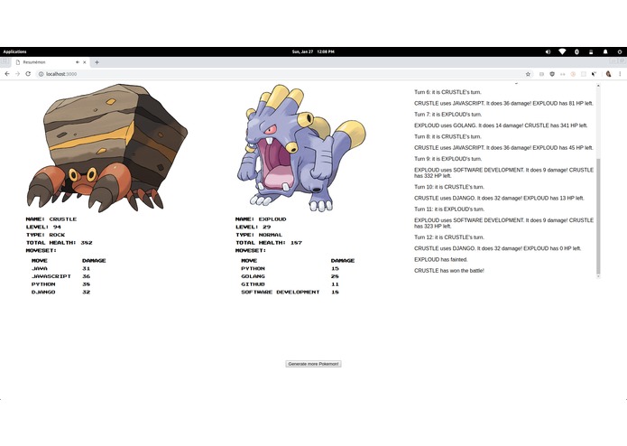The image size is (627, 446).
Task: Select Exploud's TOTAL HEALTH: 157 line
Action: tap(269, 243)
